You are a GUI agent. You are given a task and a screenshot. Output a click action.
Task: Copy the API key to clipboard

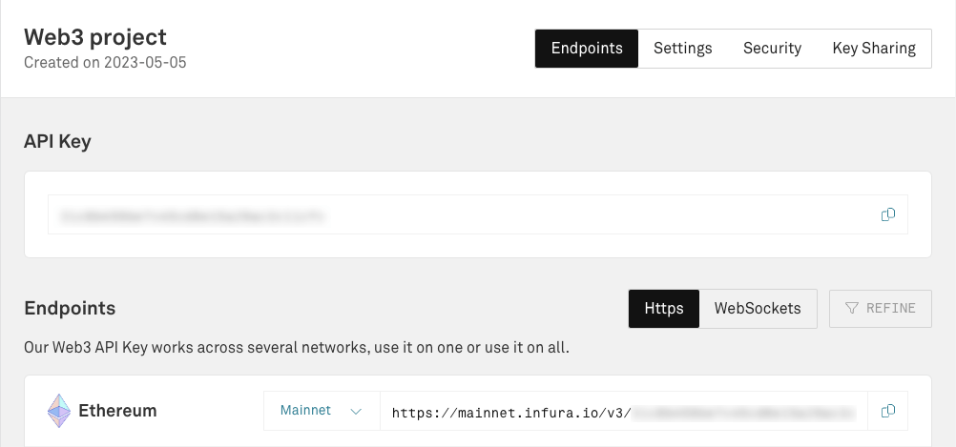click(x=887, y=215)
